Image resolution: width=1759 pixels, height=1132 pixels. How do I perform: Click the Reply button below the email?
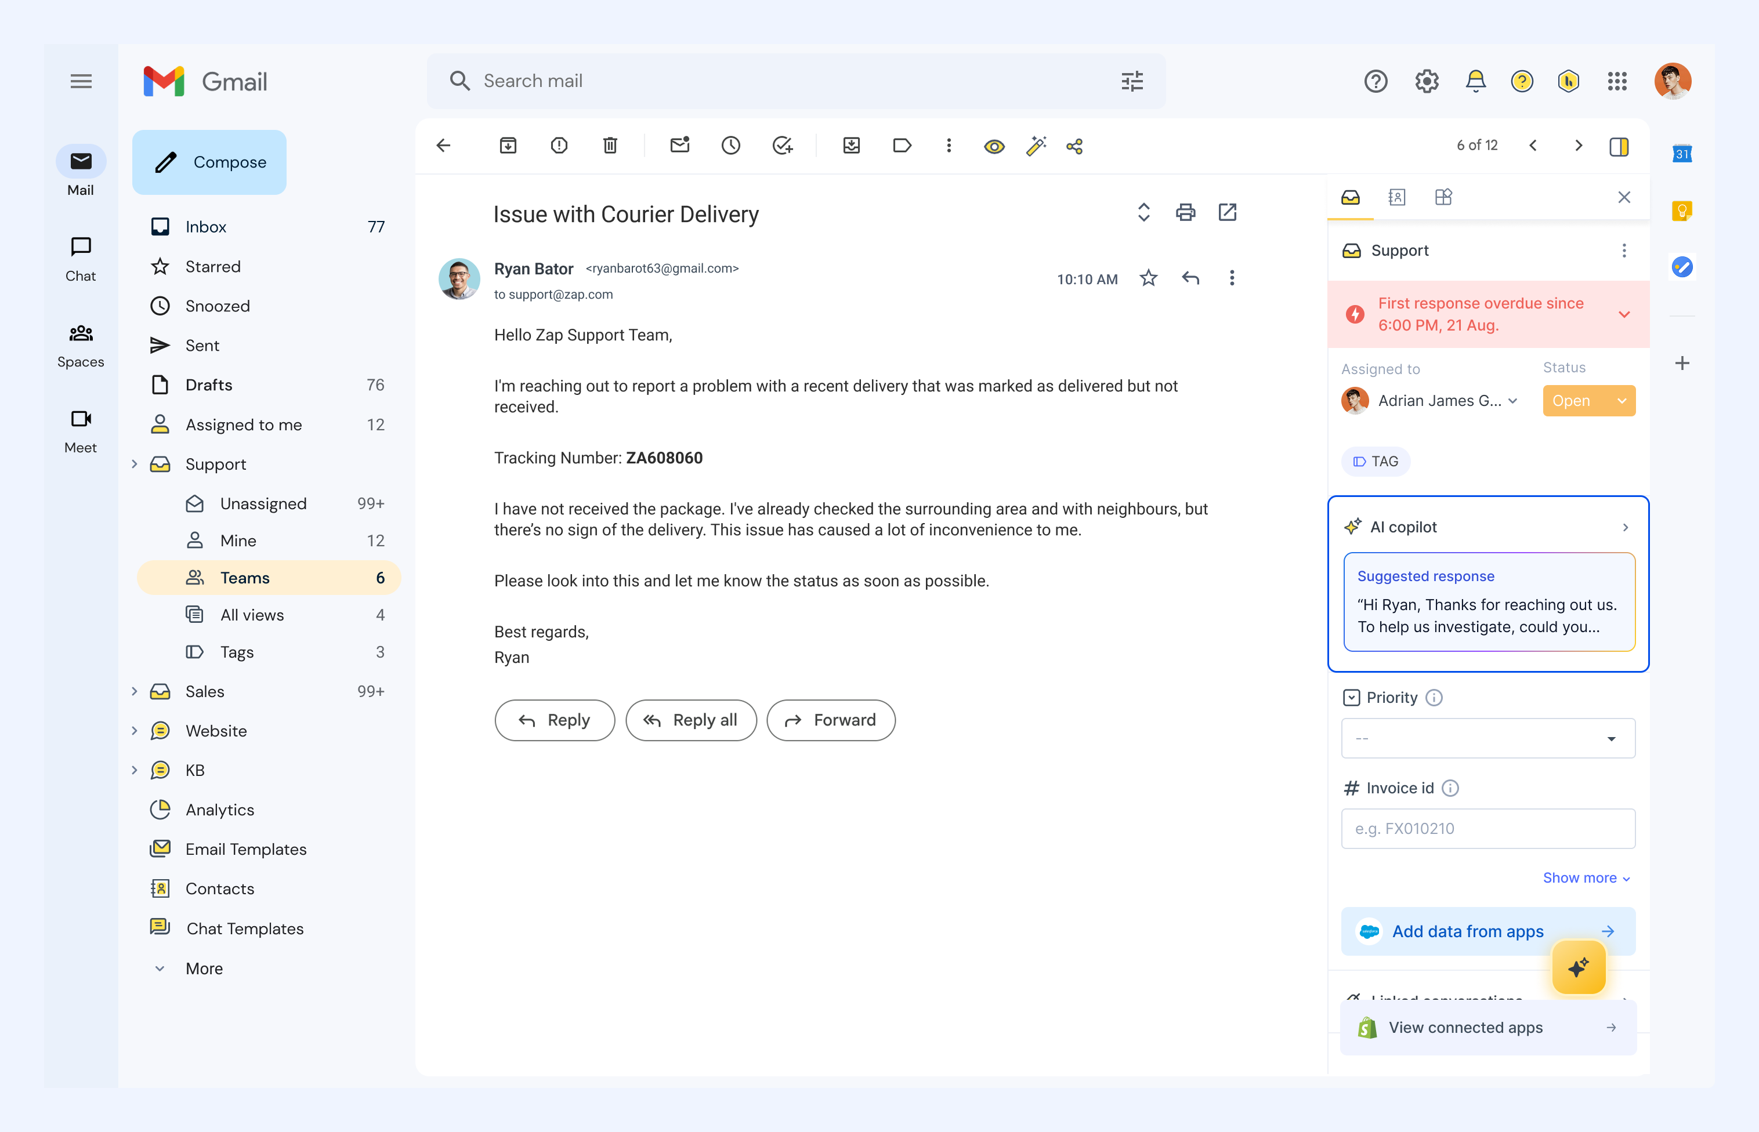coord(555,720)
